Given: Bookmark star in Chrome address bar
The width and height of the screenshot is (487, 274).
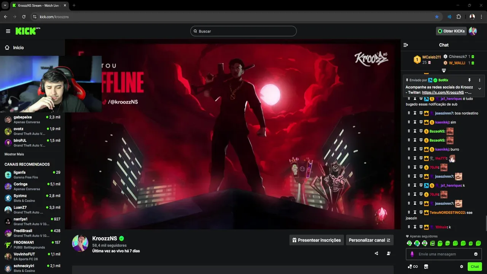Looking at the screenshot, I should click(x=437, y=17).
